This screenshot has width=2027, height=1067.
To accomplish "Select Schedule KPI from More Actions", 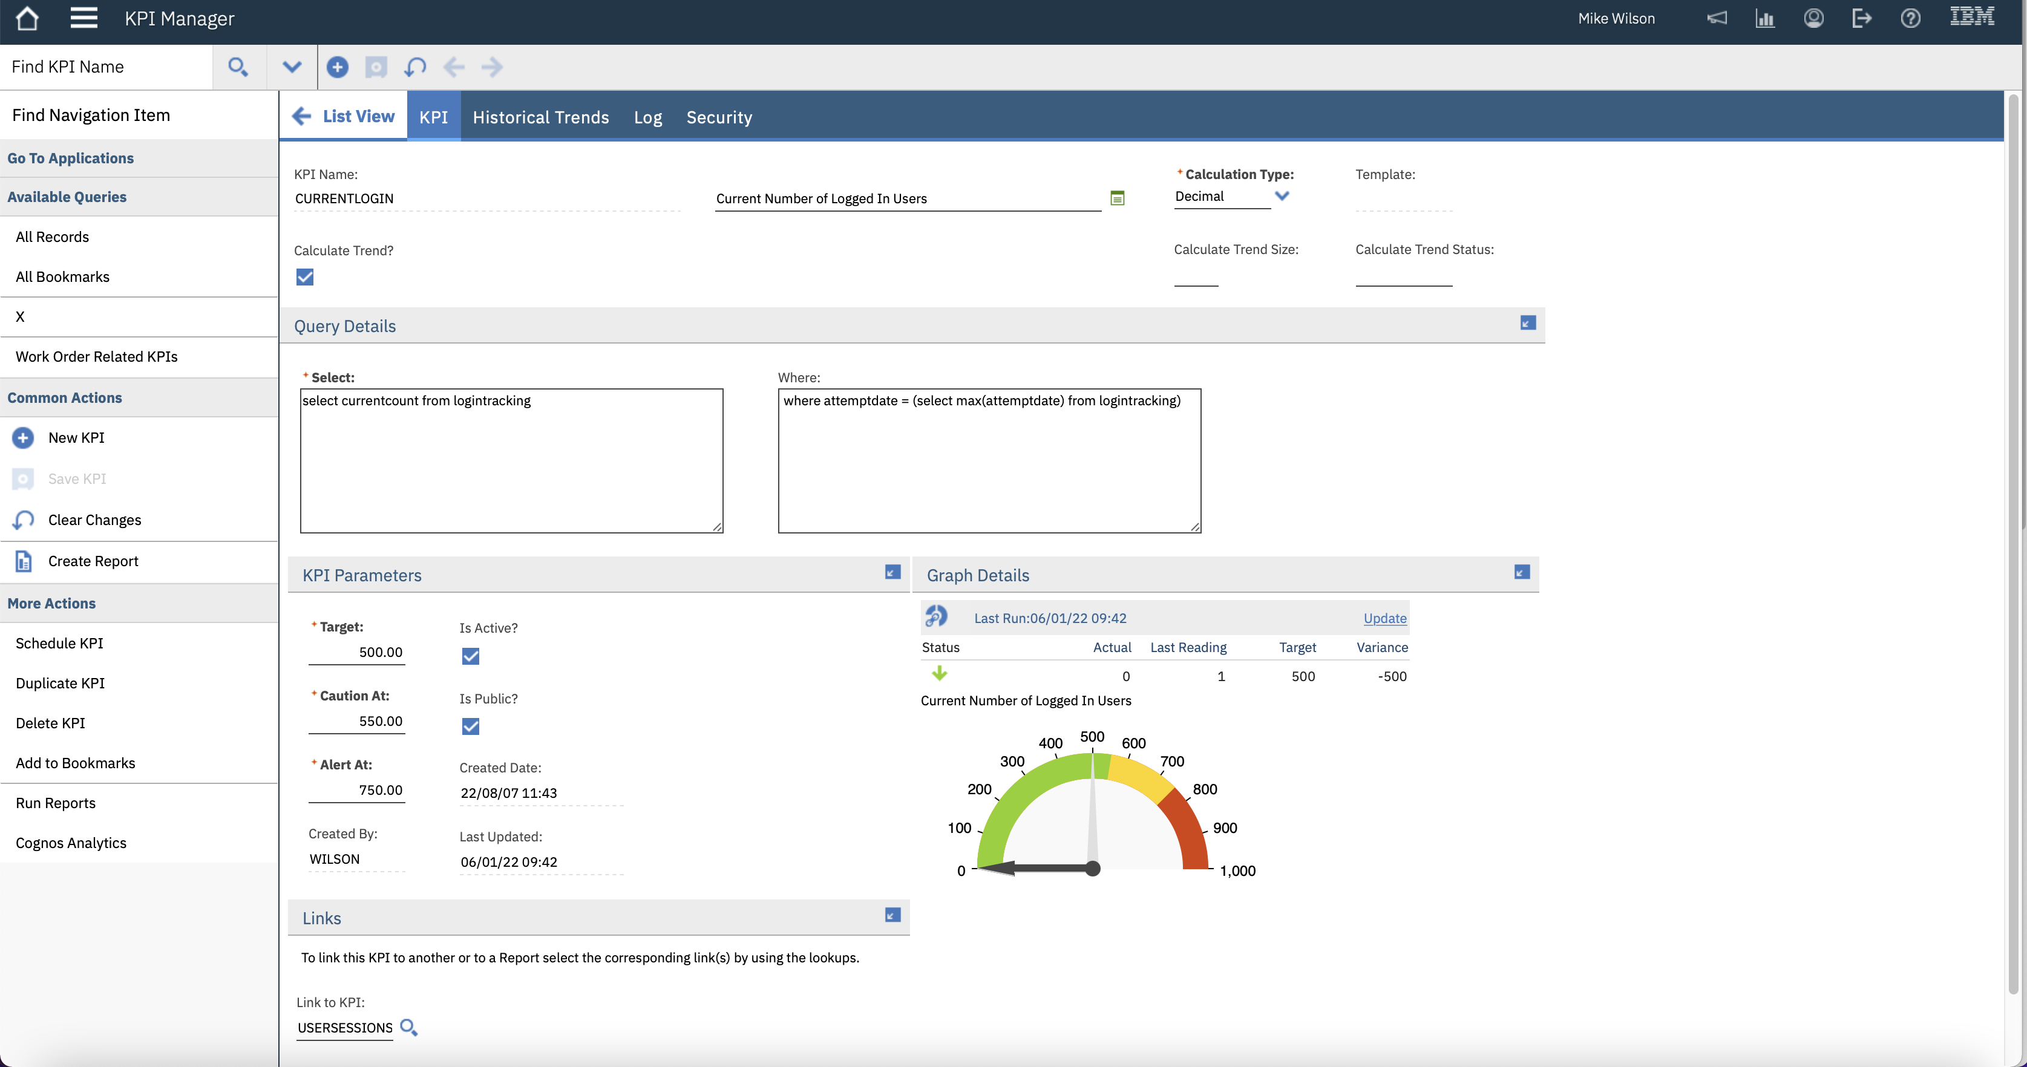I will coord(60,643).
